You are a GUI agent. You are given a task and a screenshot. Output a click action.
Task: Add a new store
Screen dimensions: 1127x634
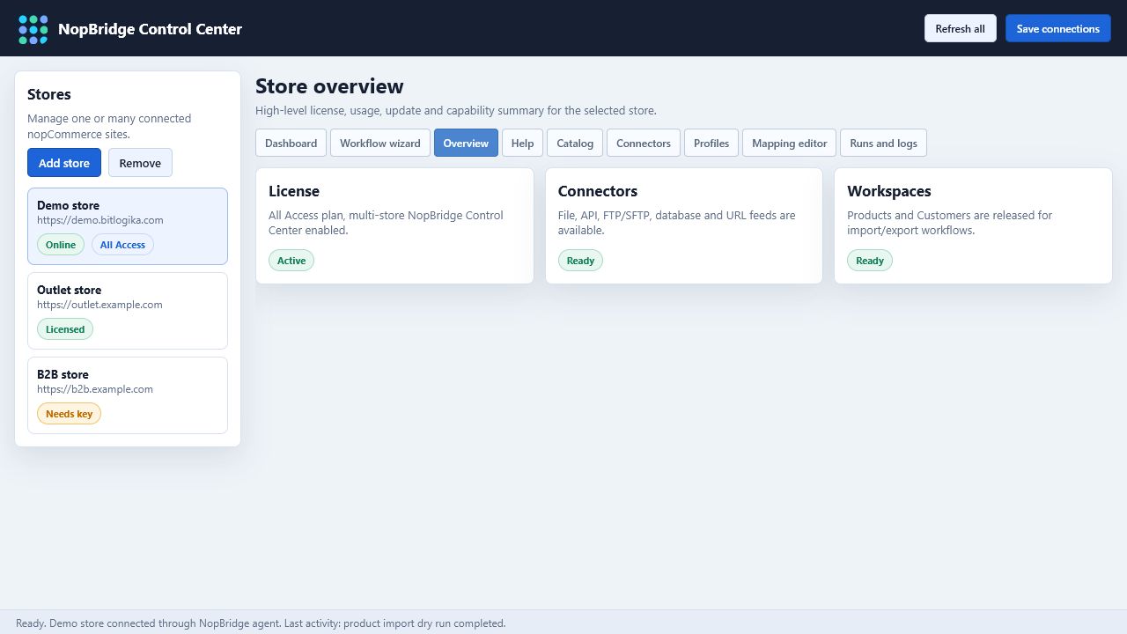[64, 163]
